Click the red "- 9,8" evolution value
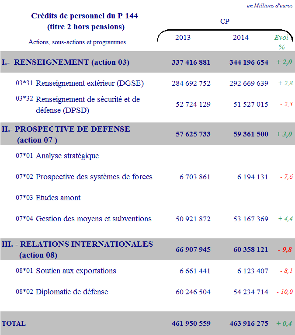Viewport: 295px width, 335px height. pos(284,250)
